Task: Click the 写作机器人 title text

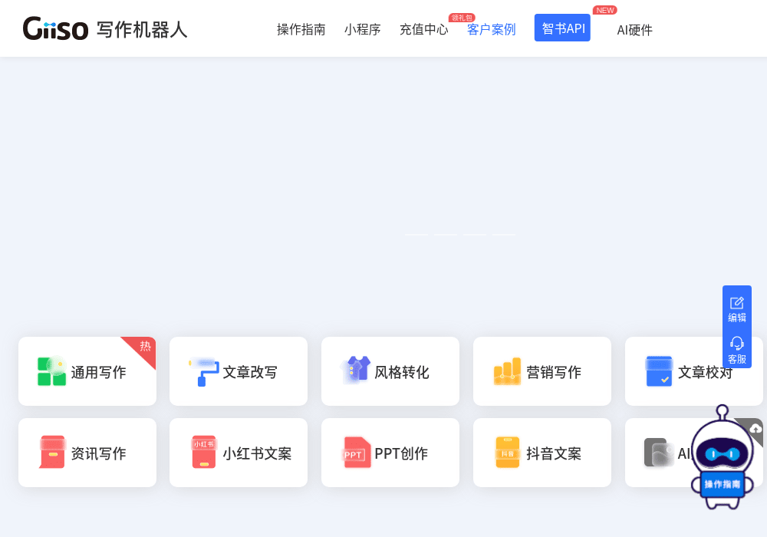Action: coord(142,29)
